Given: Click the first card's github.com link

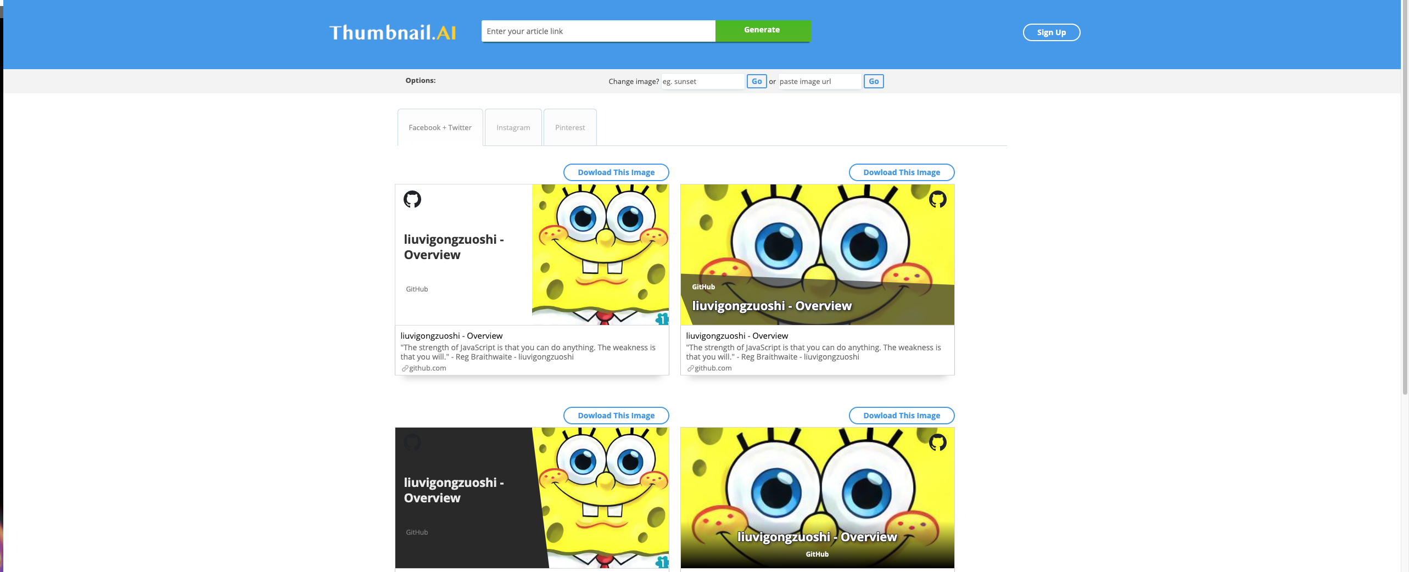Looking at the screenshot, I should tap(427, 368).
